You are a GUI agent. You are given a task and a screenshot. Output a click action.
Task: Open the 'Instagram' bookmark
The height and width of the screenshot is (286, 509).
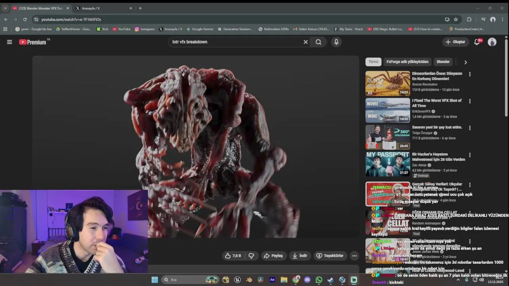tap(145, 29)
